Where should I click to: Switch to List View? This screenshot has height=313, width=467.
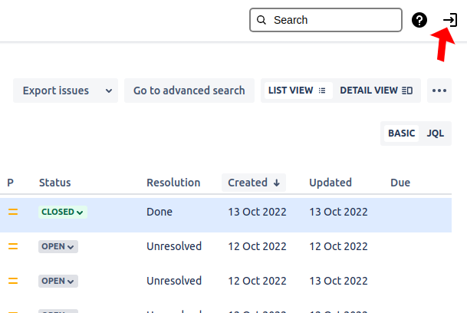297,91
